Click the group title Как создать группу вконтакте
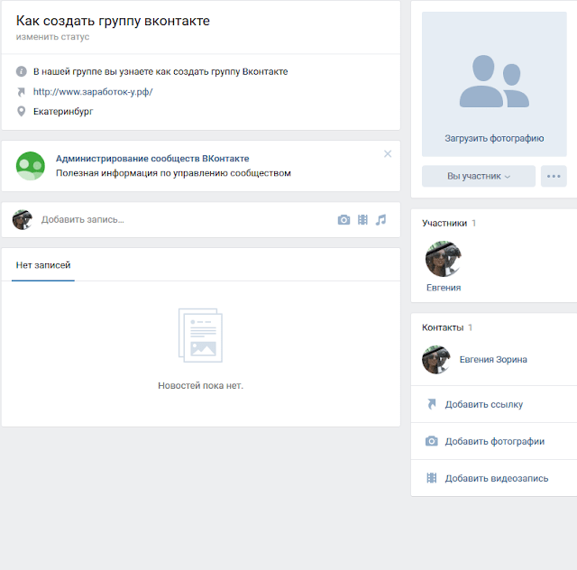Image resolution: width=577 pixels, height=570 pixels. point(113,21)
